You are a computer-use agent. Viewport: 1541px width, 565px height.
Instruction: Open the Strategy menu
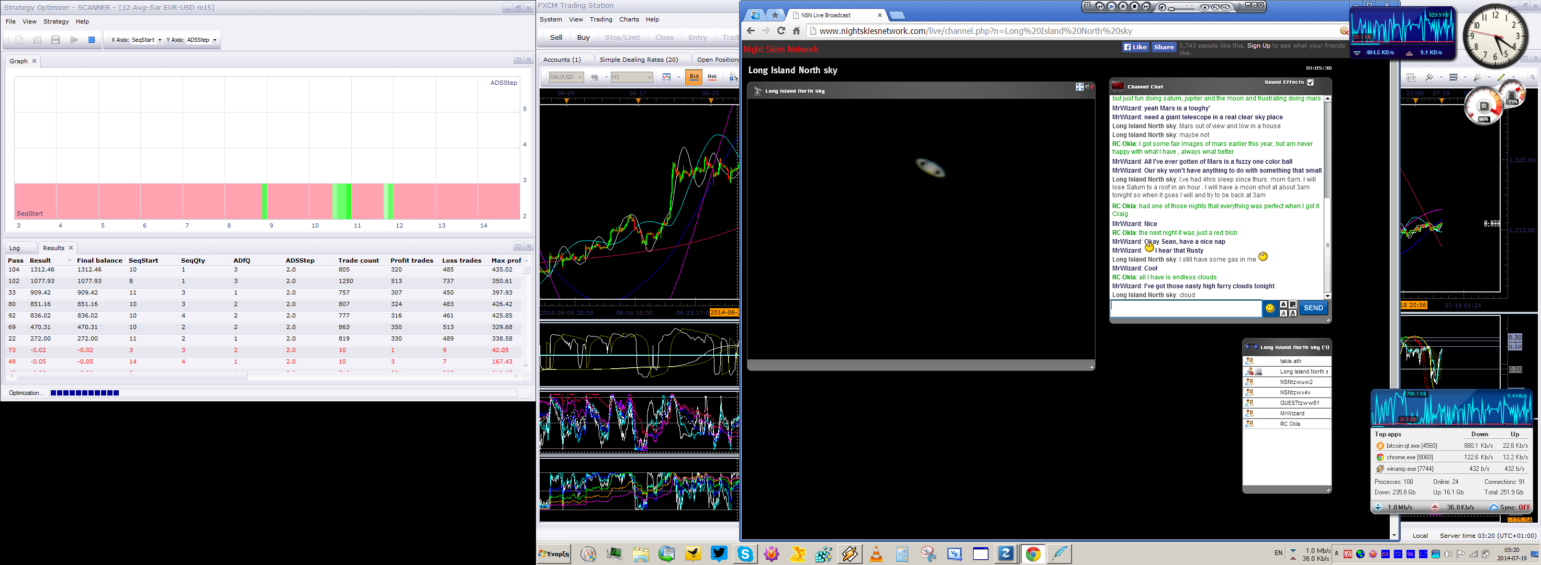[56, 21]
